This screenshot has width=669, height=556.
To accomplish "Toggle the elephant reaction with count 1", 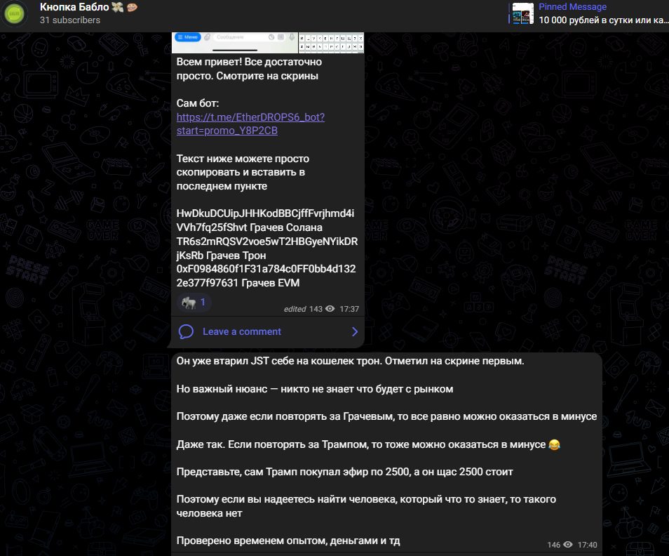I will pyautogui.click(x=194, y=303).
